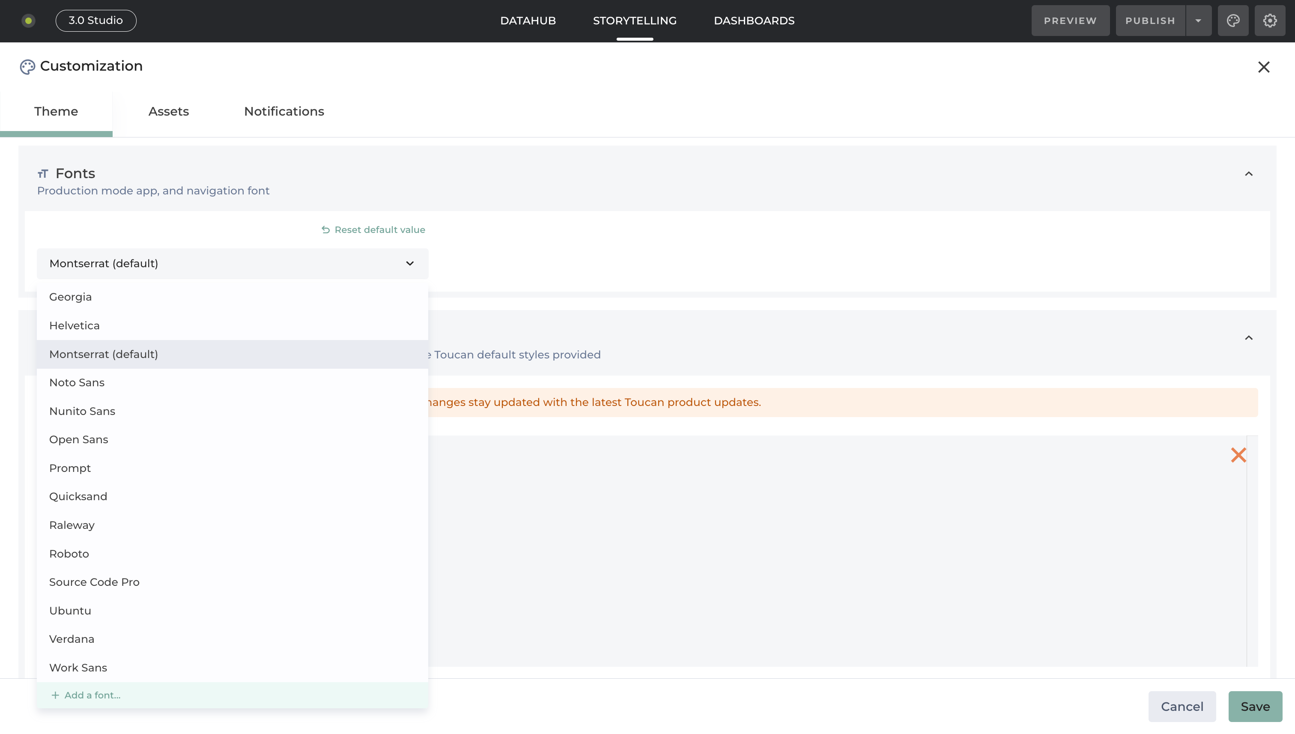Open the DATAHUB menu

pos(528,21)
